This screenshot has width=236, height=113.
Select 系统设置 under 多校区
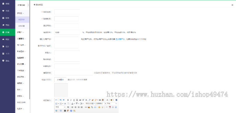[x=22, y=26]
